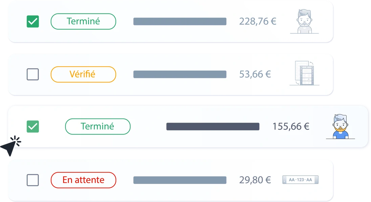
Task: Click the Terminé badge on the 155,66 € row
Action: click(98, 126)
